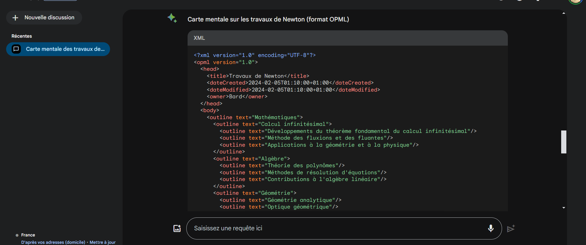Click the 'Carte mentale sur les travaux' response heading
This screenshot has height=245, width=586.
coord(268,19)
